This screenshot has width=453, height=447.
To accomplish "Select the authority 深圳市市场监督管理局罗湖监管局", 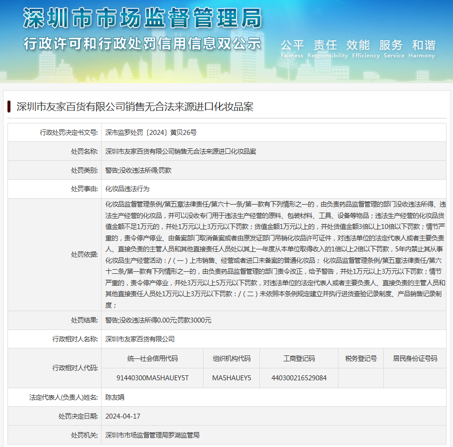I will [152, 435].
